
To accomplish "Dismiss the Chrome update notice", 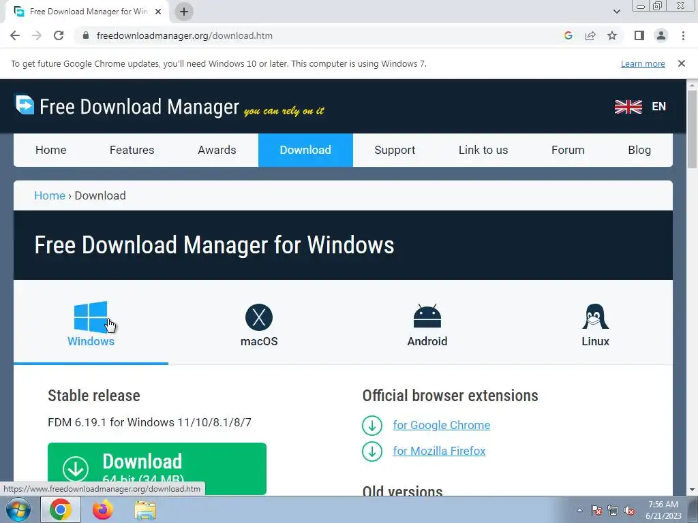I will pos(682,63).
